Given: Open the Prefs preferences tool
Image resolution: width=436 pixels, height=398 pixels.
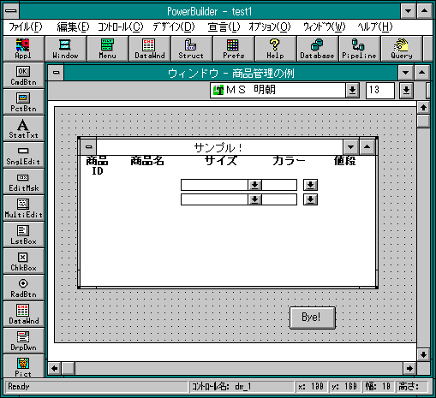Looking at the screenshot, I should pos(233,49).
